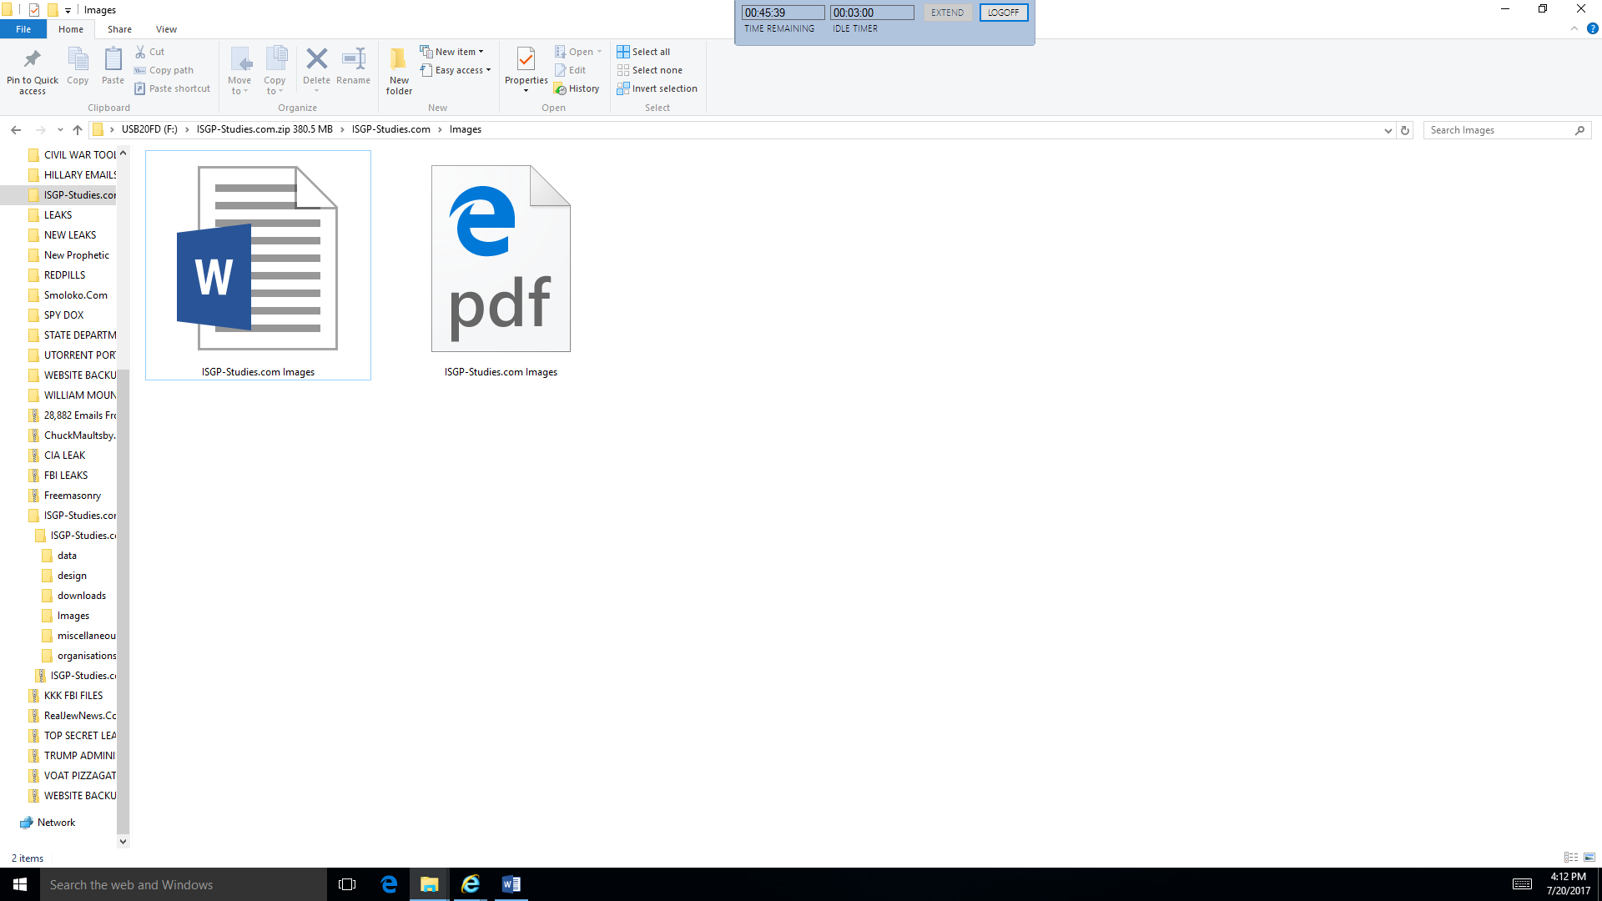Open the File tab
The height and width of the screenshot is (901, 1602).
[23, 29]
